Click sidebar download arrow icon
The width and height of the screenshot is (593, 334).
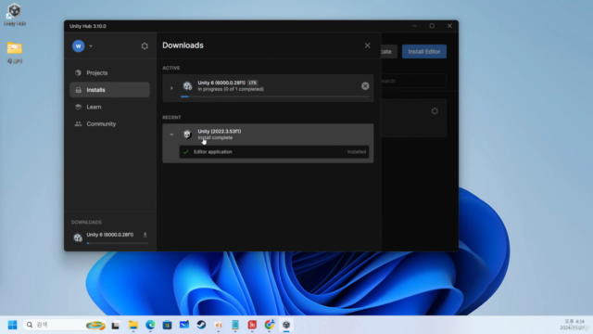coord(145,235)
